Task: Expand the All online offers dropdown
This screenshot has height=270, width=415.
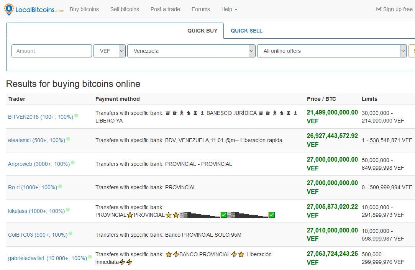Action: click(332, 51)
